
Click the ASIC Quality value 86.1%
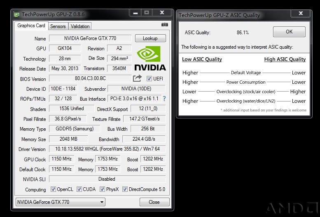tap(243, 32)
